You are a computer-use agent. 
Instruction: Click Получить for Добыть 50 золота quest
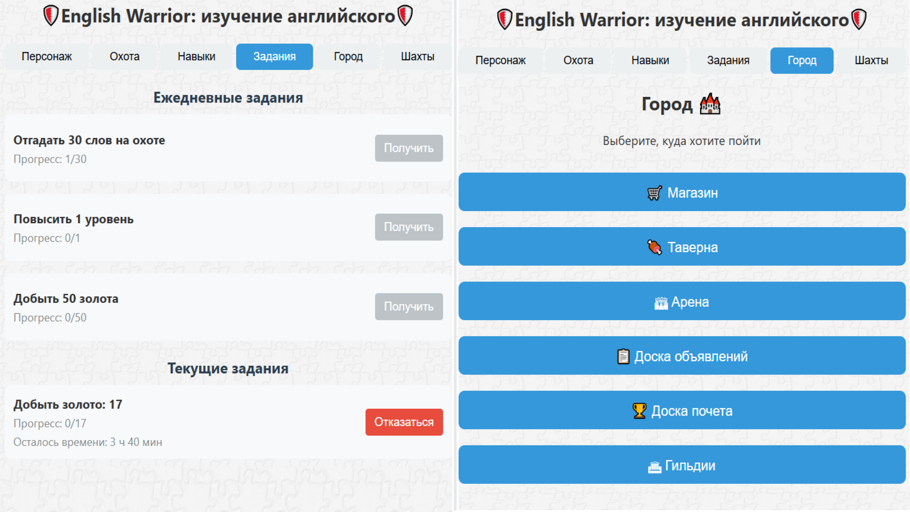point(408,306)
